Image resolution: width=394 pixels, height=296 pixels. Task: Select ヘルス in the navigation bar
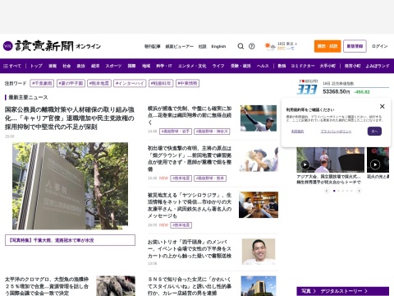(x=263, y=66)
